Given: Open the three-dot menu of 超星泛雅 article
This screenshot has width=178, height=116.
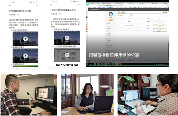Looking at the screenshot, I should click(79, 5).
